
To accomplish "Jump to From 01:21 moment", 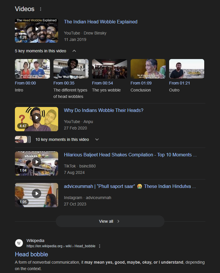I will coord(179,83).
